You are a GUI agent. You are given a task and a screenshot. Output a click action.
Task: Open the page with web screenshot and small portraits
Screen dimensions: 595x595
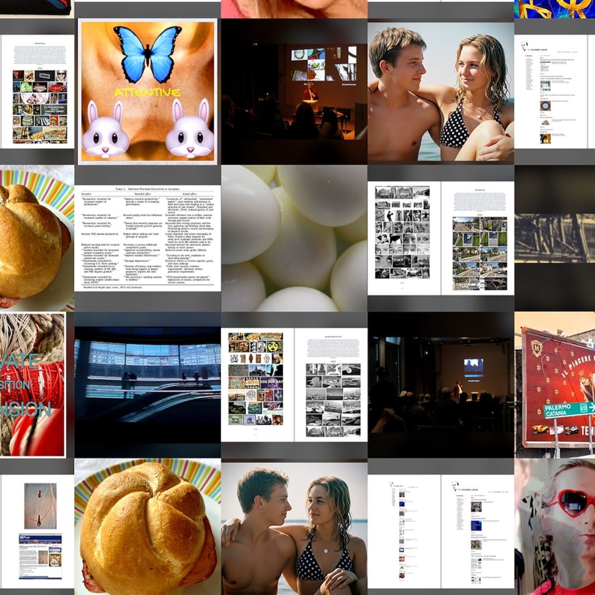point(37,531)
